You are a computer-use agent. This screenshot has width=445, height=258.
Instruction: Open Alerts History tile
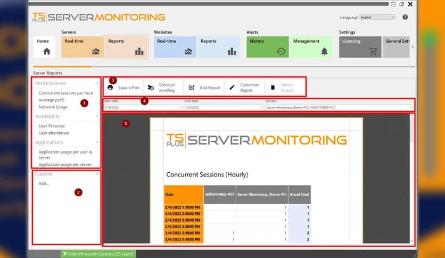click(267, 47)
